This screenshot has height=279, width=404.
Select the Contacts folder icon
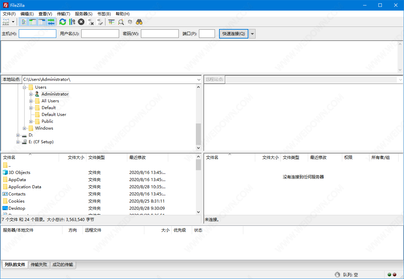pos(5,194)
